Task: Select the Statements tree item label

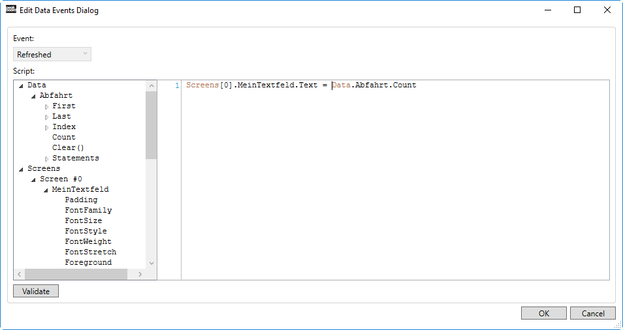Action: [x=76, y=158]
